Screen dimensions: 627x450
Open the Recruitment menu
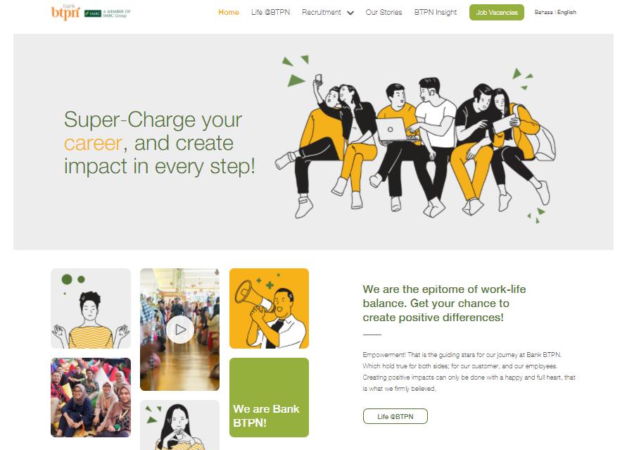(x=322, y=13)
